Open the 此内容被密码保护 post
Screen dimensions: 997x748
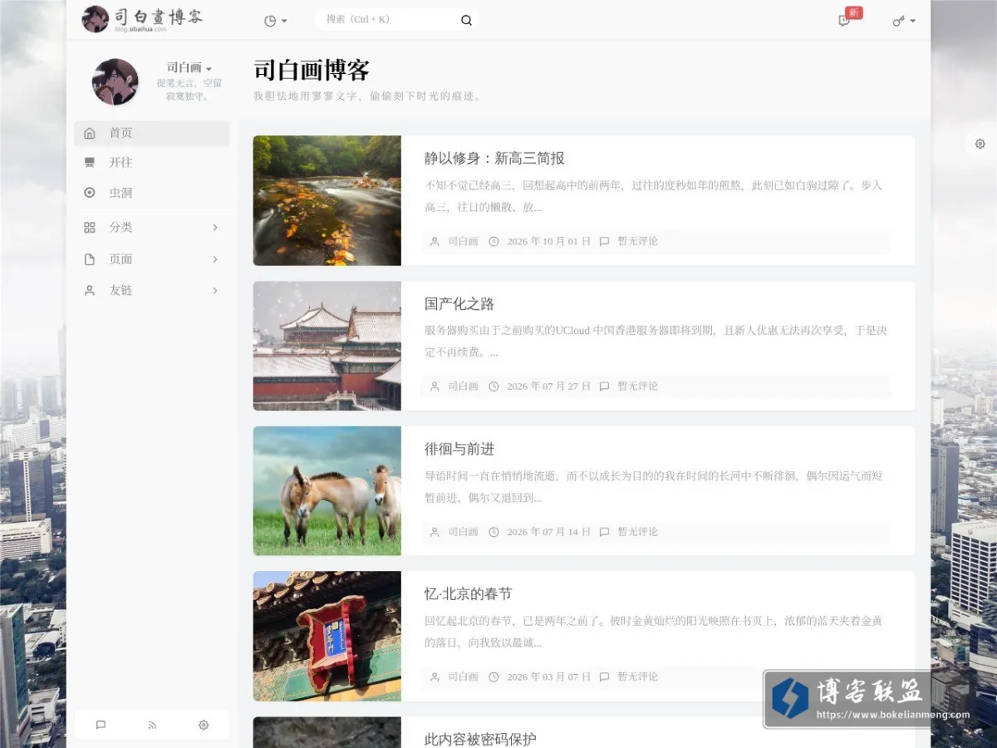(480, 739)
